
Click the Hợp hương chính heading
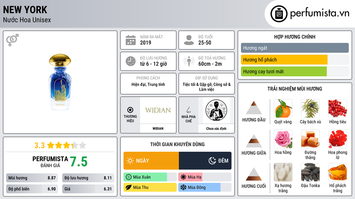coord(295,37)
